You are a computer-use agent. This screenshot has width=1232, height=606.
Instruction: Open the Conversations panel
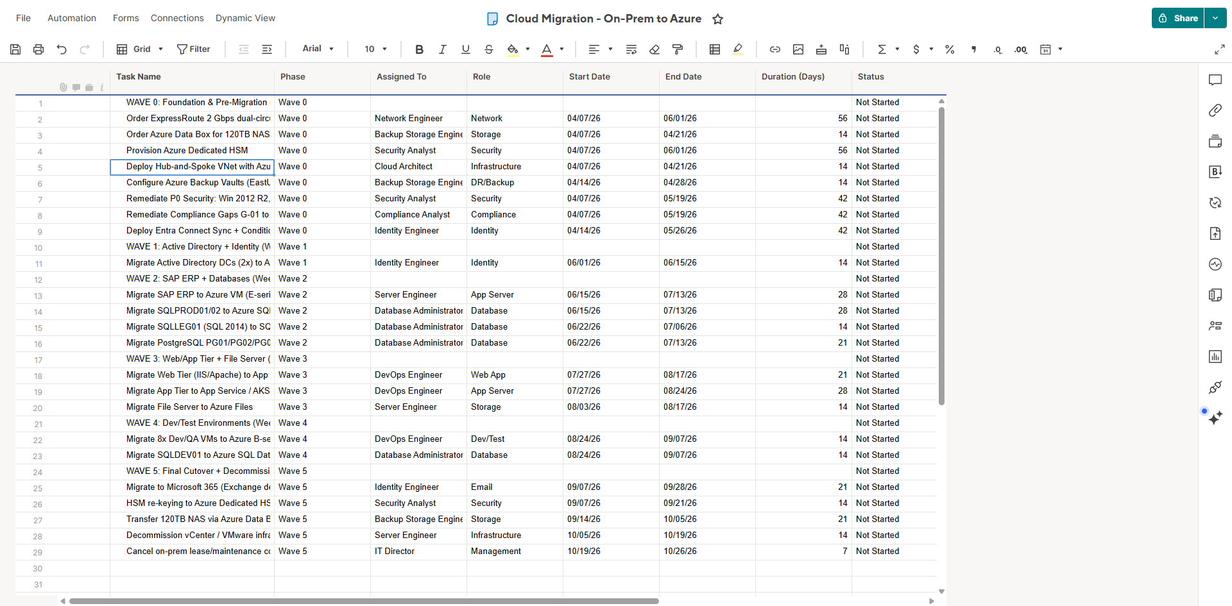(x=1215, y=80)
